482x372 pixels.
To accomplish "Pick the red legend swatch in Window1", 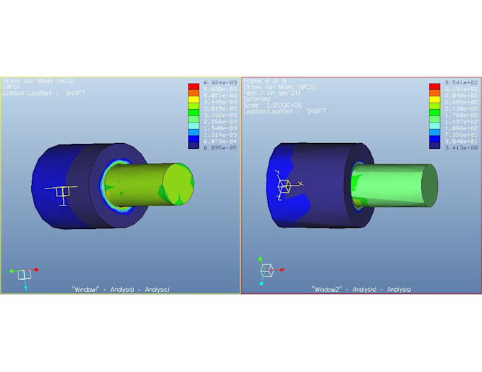I will click(x=194, y=86).
